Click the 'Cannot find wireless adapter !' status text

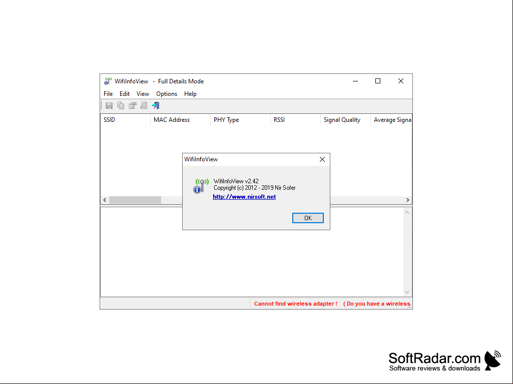(296, 304)
